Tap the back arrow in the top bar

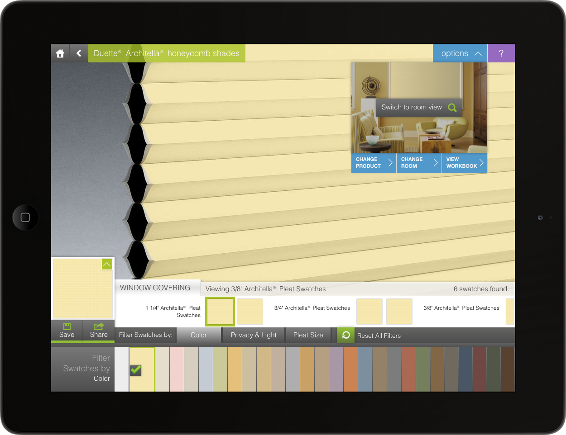79,53
